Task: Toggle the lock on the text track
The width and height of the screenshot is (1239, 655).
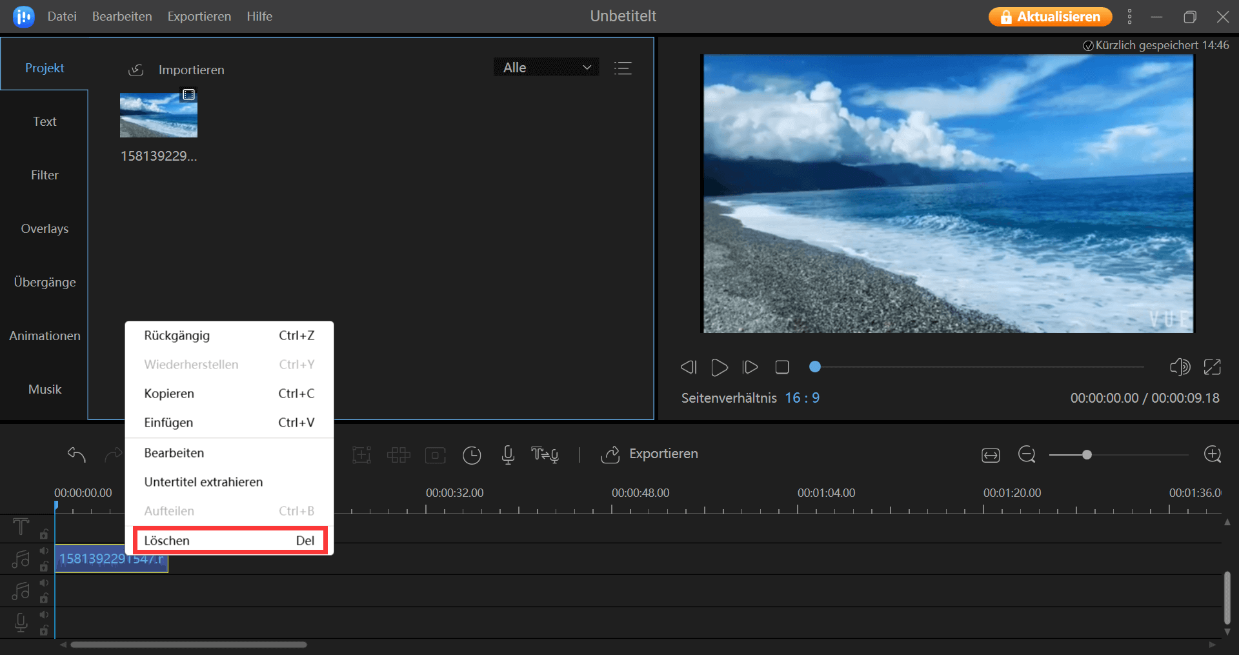Action: click(44, 534)
